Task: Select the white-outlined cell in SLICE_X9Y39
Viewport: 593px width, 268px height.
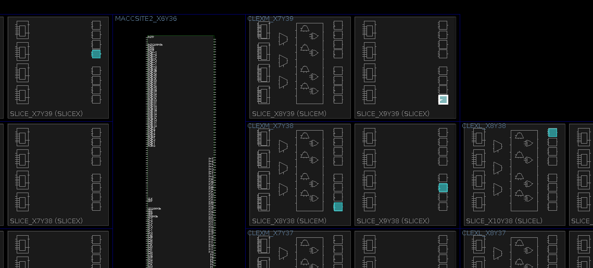Action: click(x=443, y=99)
